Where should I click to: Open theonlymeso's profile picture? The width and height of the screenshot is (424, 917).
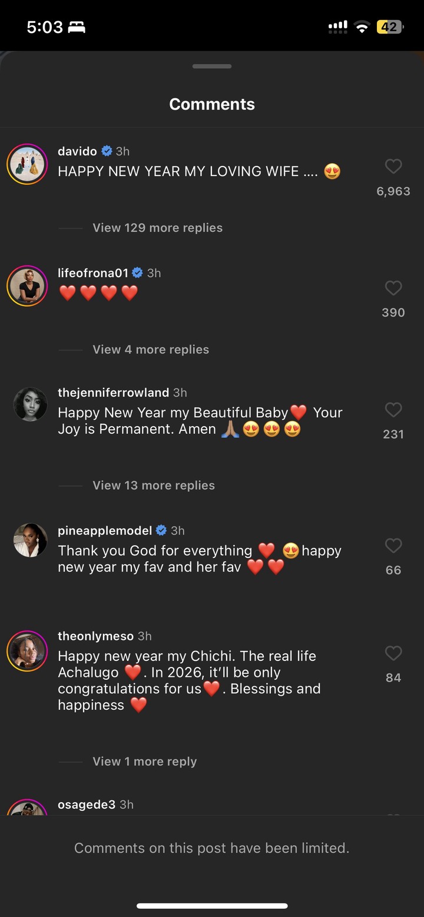(27, 651)
